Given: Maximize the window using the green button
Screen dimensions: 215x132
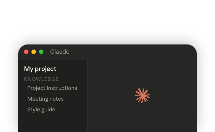Looking at the screenshot, I should tap(41, 52).
